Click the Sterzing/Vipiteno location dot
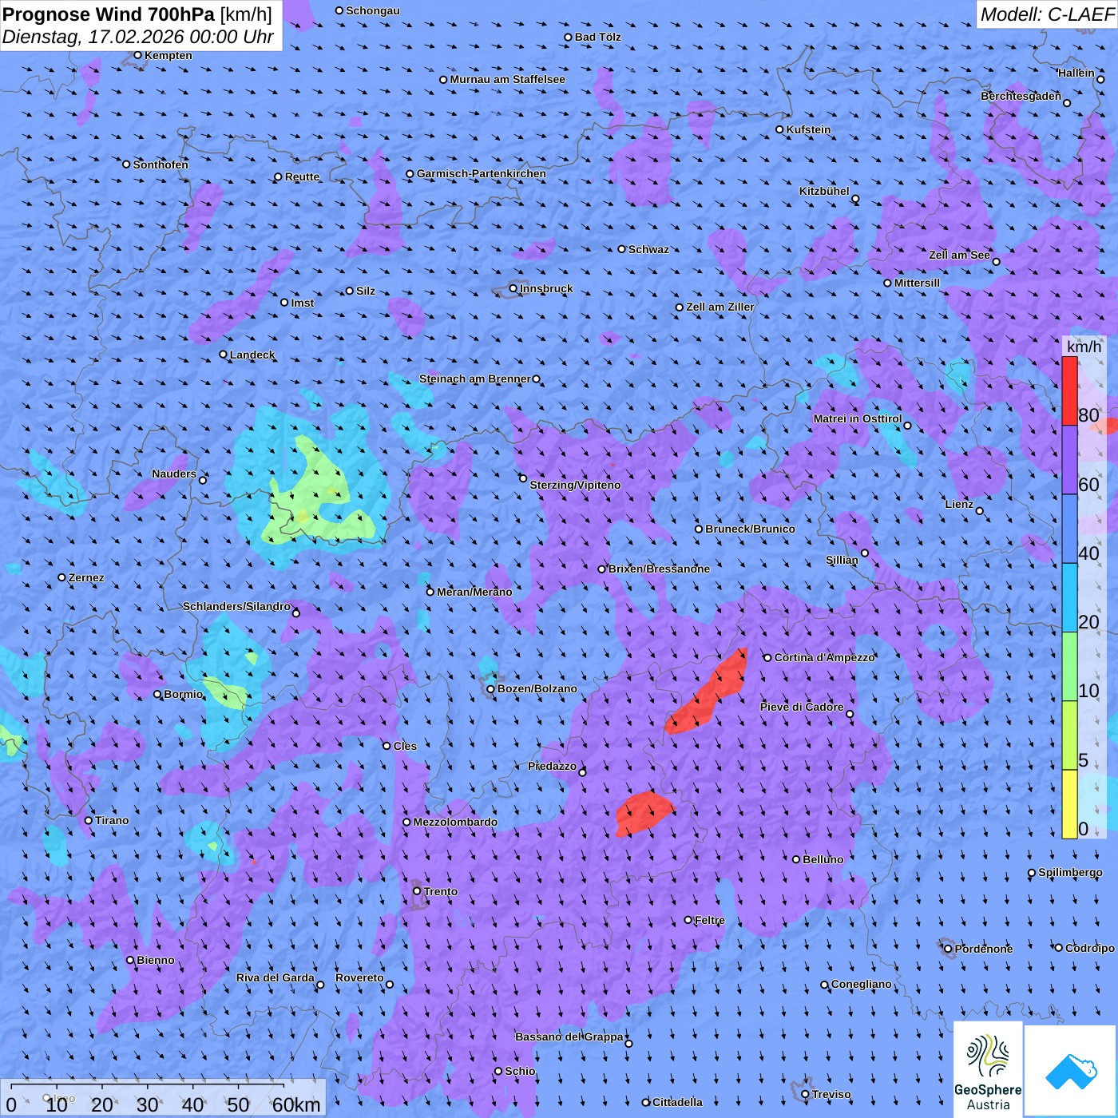The height and width of the screenshot is (1118, 1118). (523, 478)
